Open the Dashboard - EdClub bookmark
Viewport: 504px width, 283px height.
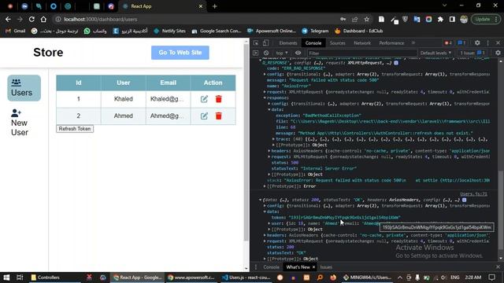point(359,31)
